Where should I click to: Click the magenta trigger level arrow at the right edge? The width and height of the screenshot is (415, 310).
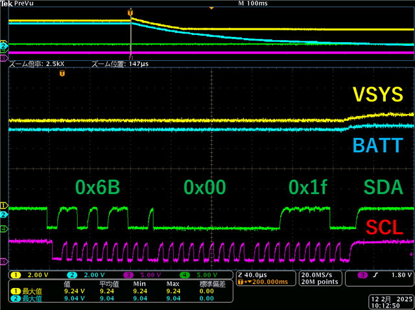pyautogui.click(x=411, y=254)
